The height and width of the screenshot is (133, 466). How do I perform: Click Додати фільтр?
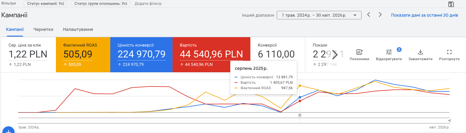pyautogui.click(x=148, y=4)
